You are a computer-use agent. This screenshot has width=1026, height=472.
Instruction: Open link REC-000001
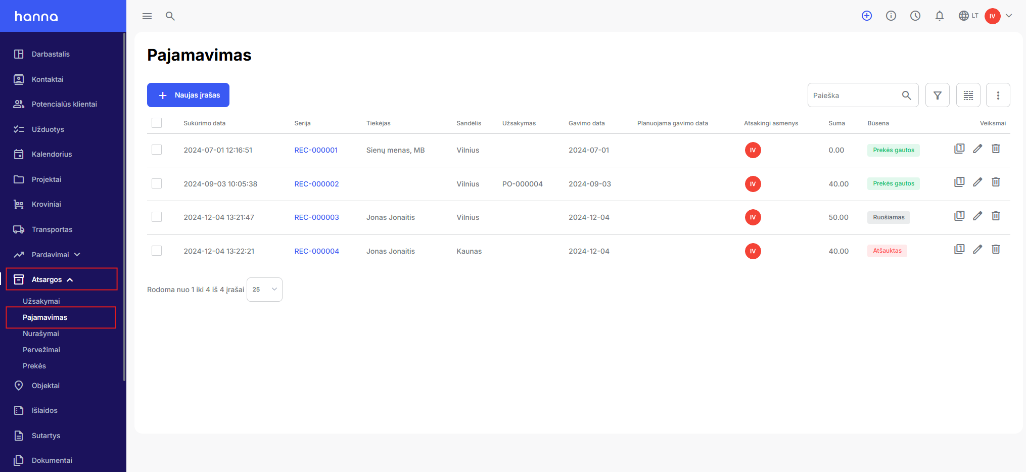coord(316,150)
